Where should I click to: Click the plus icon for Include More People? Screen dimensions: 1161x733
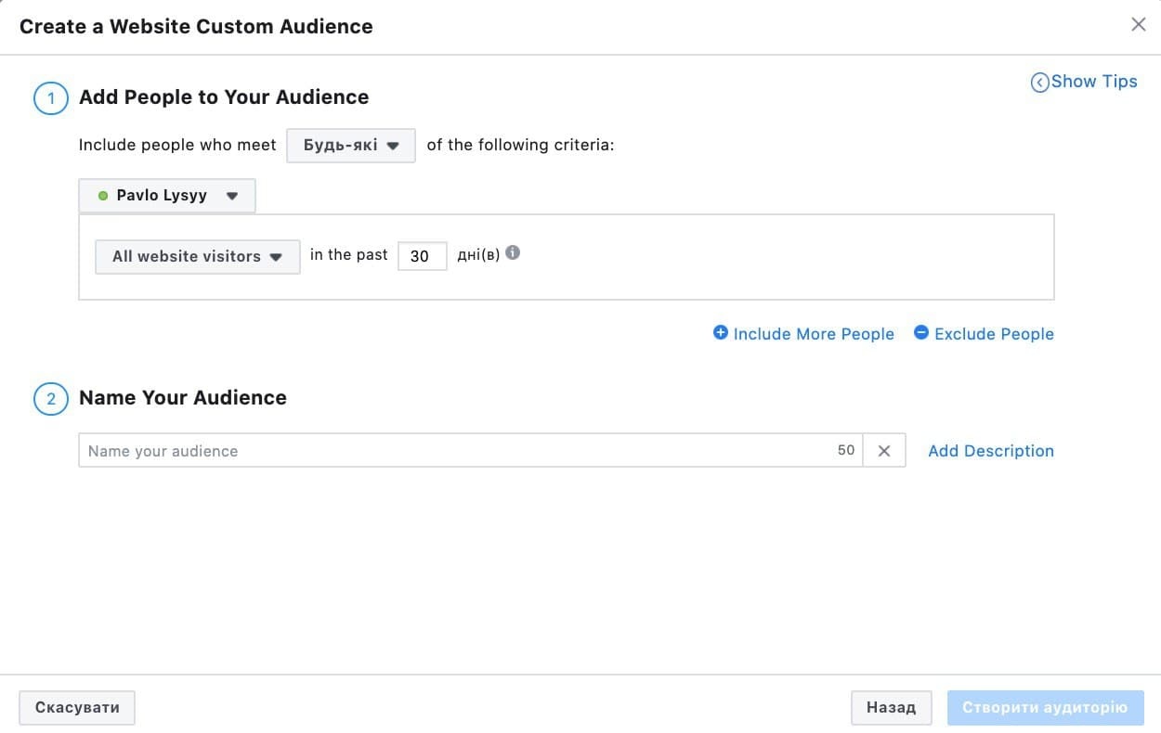(x=720, y=332)
